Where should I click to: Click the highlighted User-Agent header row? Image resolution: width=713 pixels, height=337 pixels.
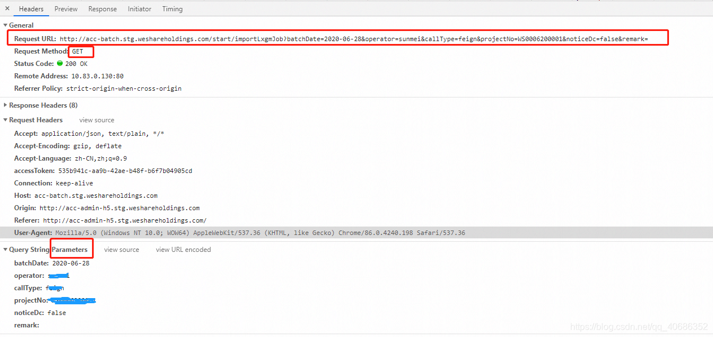(x=356, y=233)
